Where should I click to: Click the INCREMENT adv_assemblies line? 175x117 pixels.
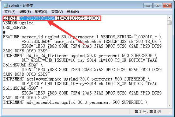[x=75, y=102]
